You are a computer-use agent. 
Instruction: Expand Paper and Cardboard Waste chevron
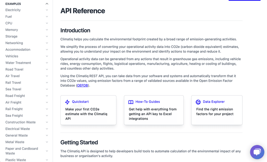[47, 151]
